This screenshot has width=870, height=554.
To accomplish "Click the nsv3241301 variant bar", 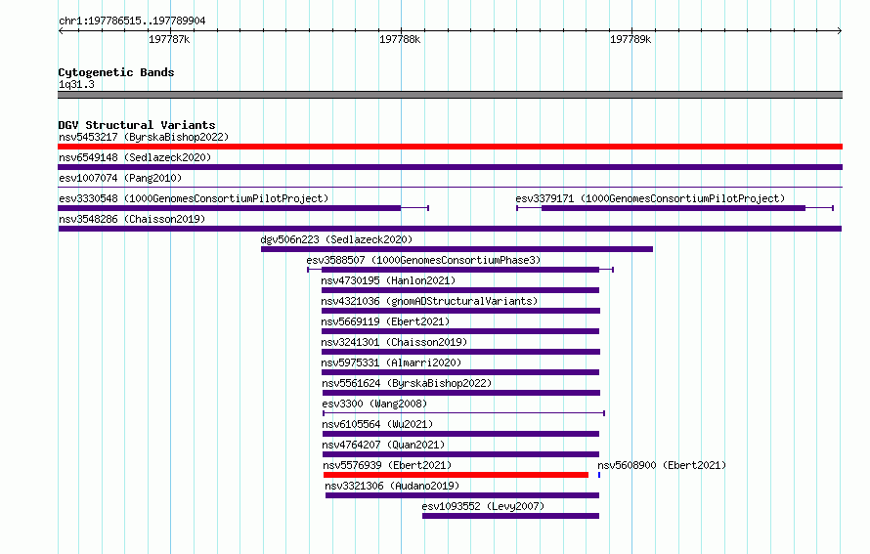I will click(460, 352).
